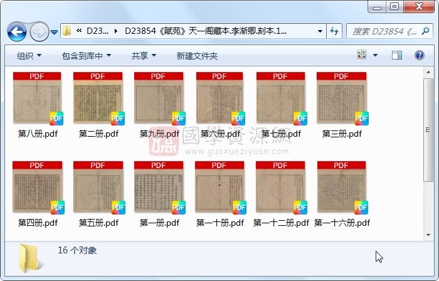The height and width of the screenshot is (281, 439).
Task: Select the 第五册.pdf thumbnail
Action: click(x=98, y=188)
